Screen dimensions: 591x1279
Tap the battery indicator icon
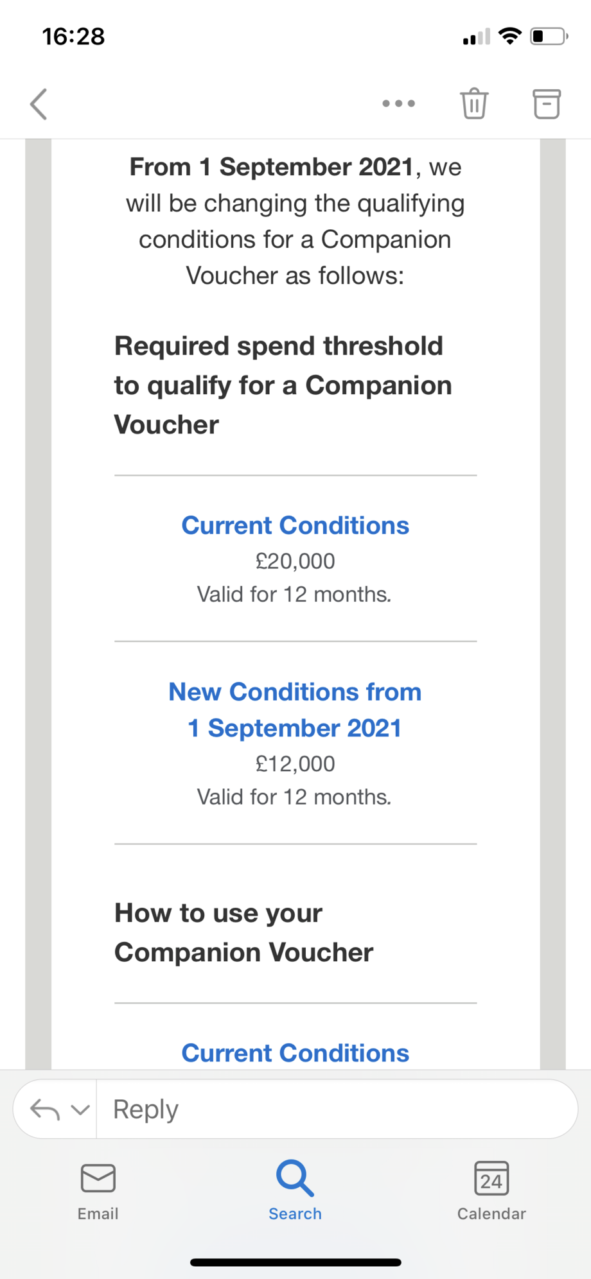point(548,36)
